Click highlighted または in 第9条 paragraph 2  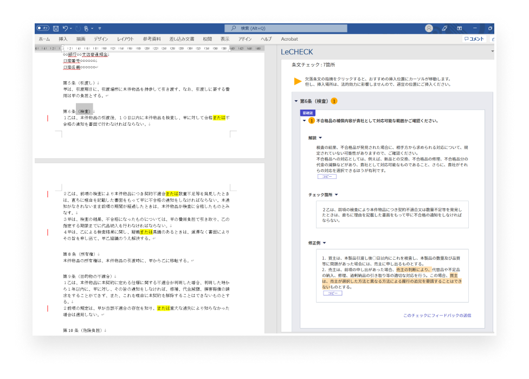[163, 308]
